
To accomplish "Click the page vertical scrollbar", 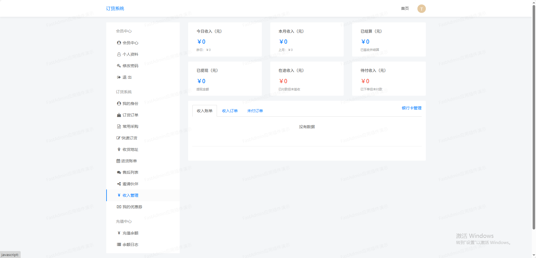I will 534,118.
